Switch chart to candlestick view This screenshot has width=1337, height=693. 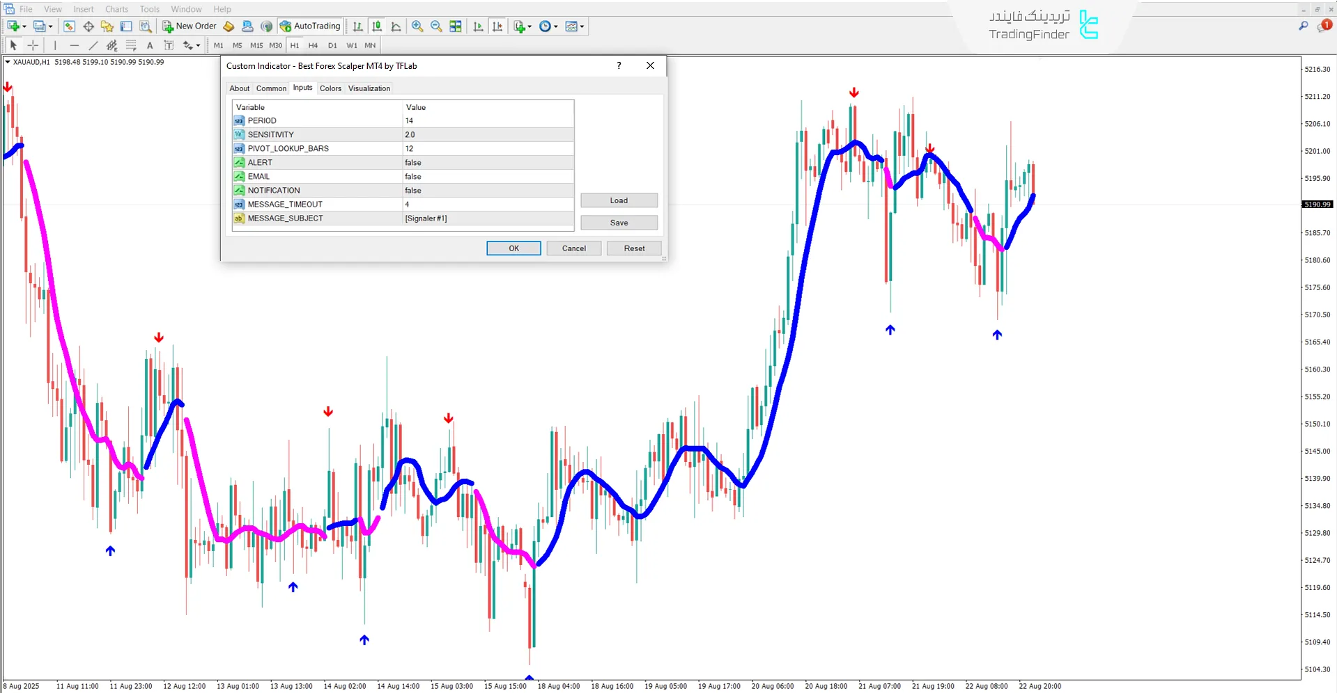(377, 26)
